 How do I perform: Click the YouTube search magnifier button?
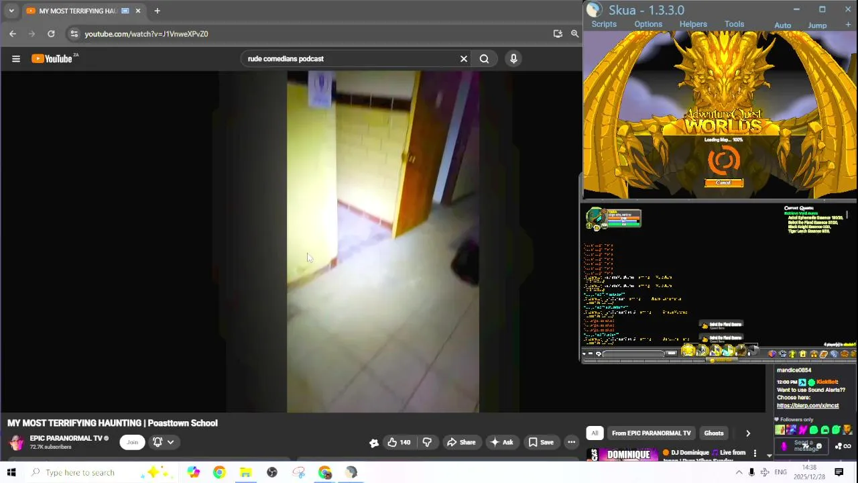(484, 59)
